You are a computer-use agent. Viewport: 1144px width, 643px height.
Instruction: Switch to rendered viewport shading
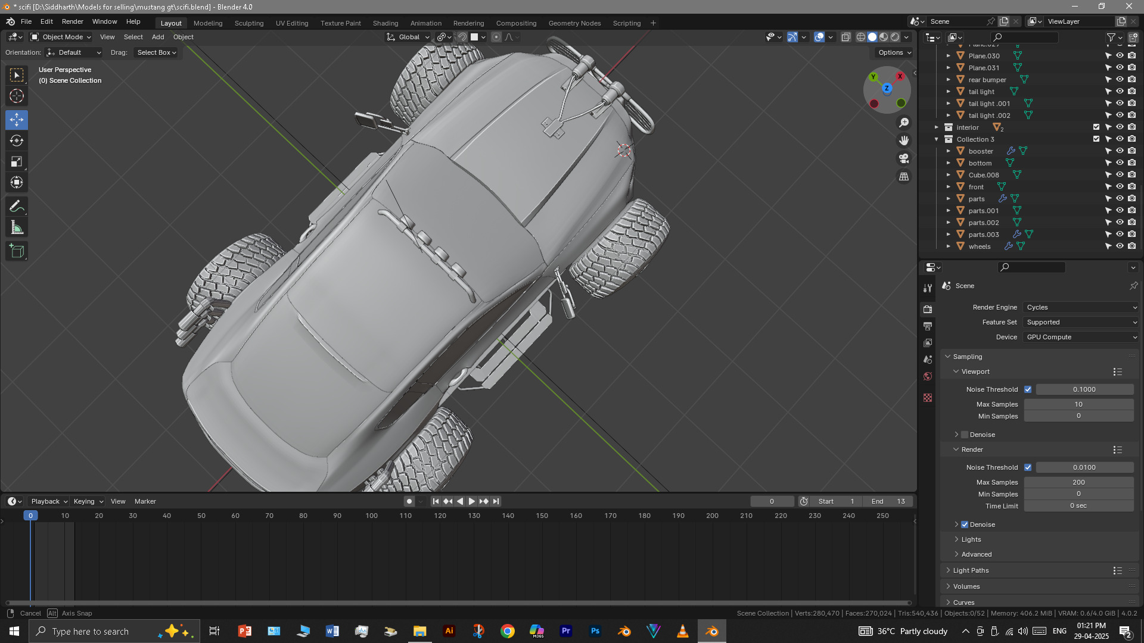895,37
